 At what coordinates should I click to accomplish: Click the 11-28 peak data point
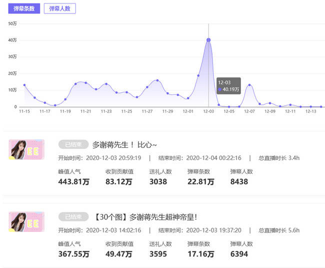(x=157, y=80)
